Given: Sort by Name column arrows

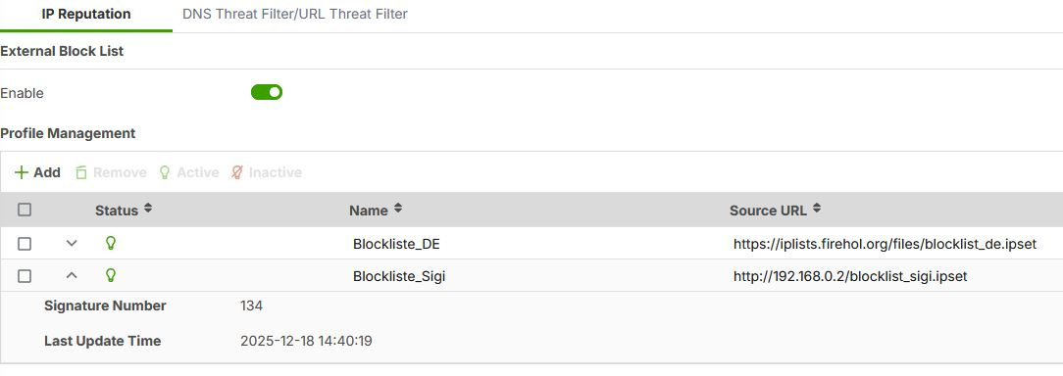Looking at the screenshot, I should click(x=398, y=210).
